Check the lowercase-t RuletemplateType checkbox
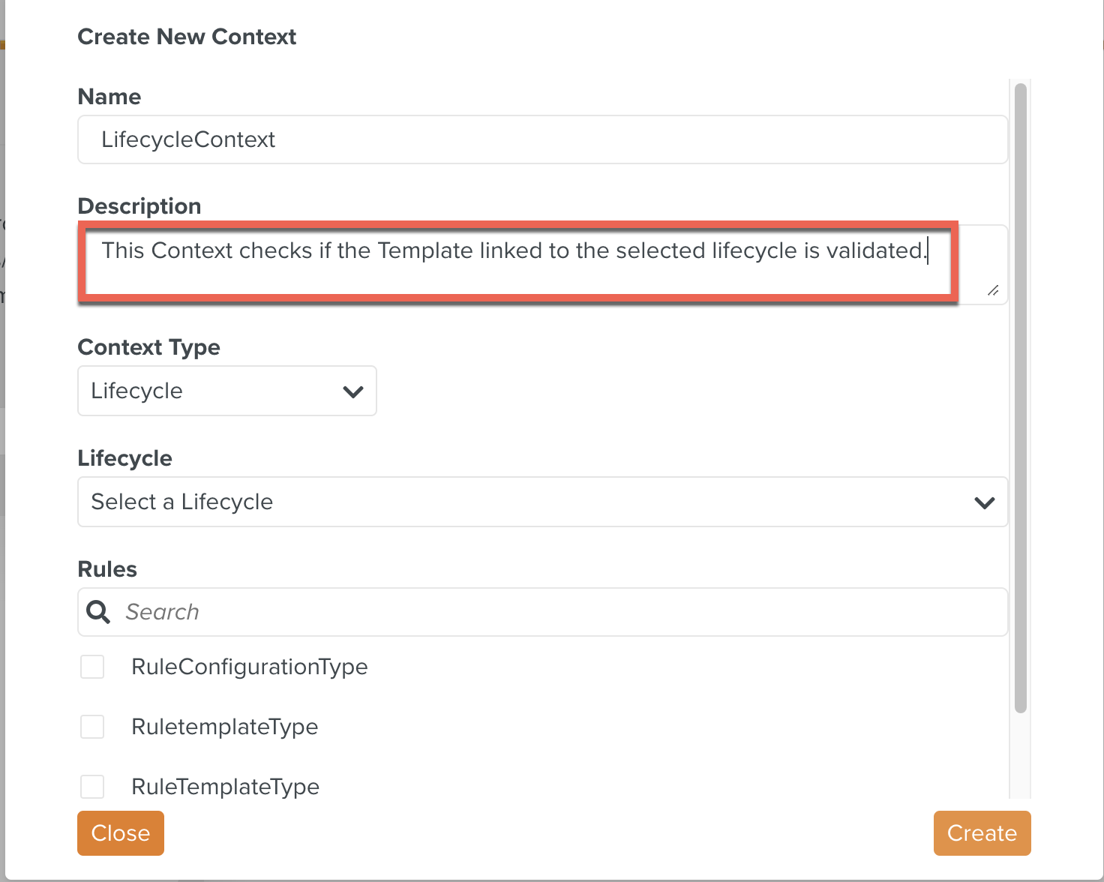 [x=92, y=727]
